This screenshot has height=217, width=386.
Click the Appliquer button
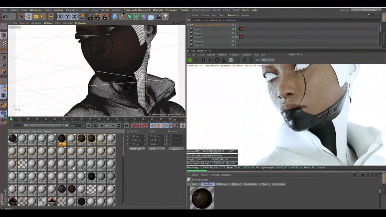(x=176, y=149)
